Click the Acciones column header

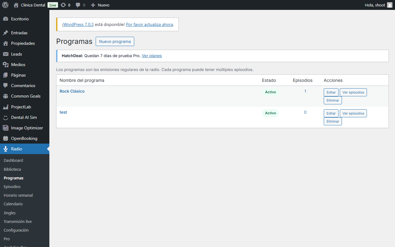pos(333,80)
